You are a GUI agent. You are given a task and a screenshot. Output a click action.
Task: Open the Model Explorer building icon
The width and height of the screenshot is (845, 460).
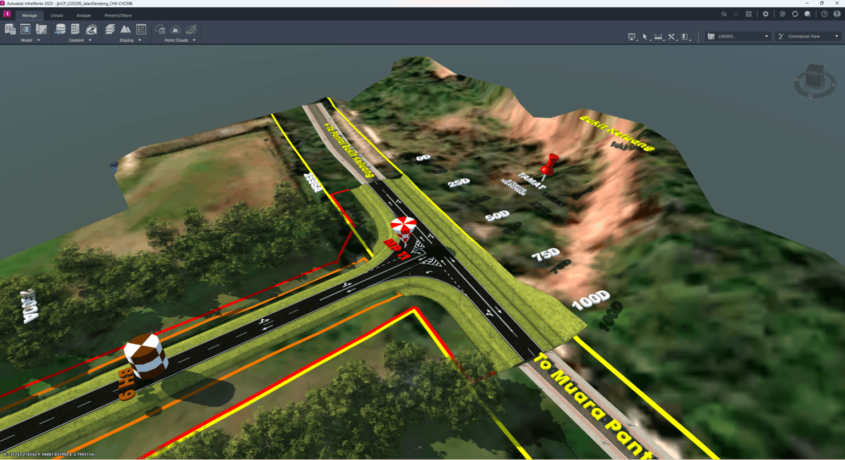click(10, 29)
